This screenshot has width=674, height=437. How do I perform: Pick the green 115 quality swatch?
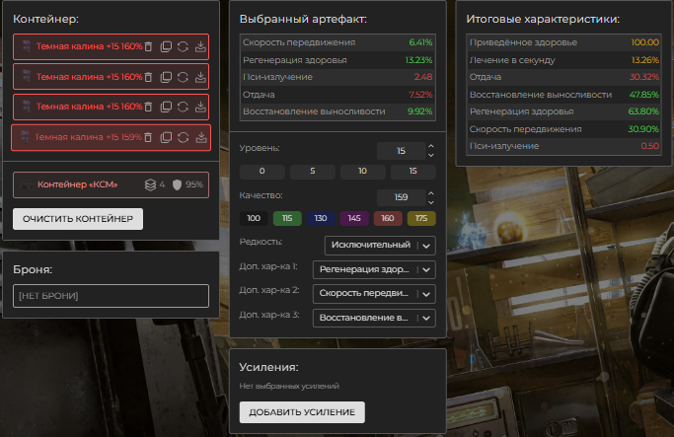pyautogui.click(x=286, y=217)
